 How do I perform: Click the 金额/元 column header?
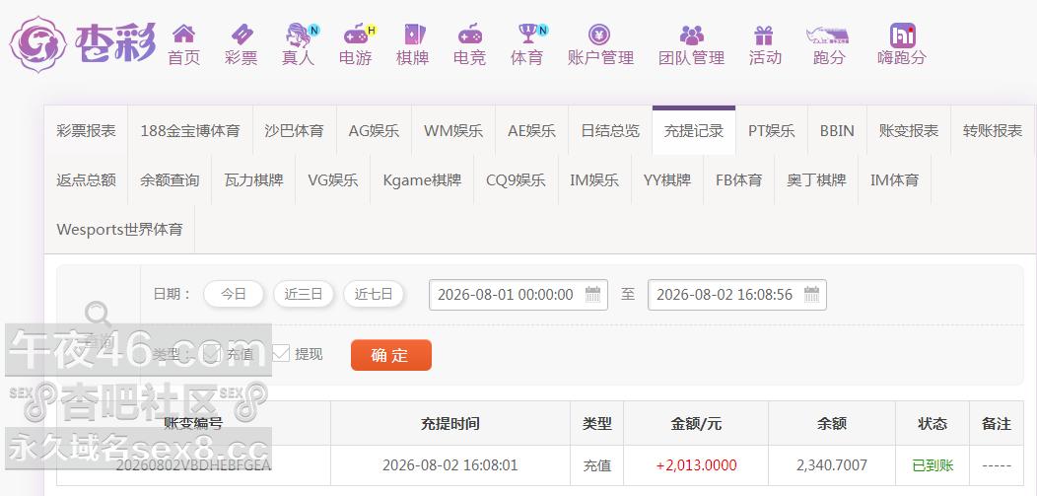coord(696,424)
